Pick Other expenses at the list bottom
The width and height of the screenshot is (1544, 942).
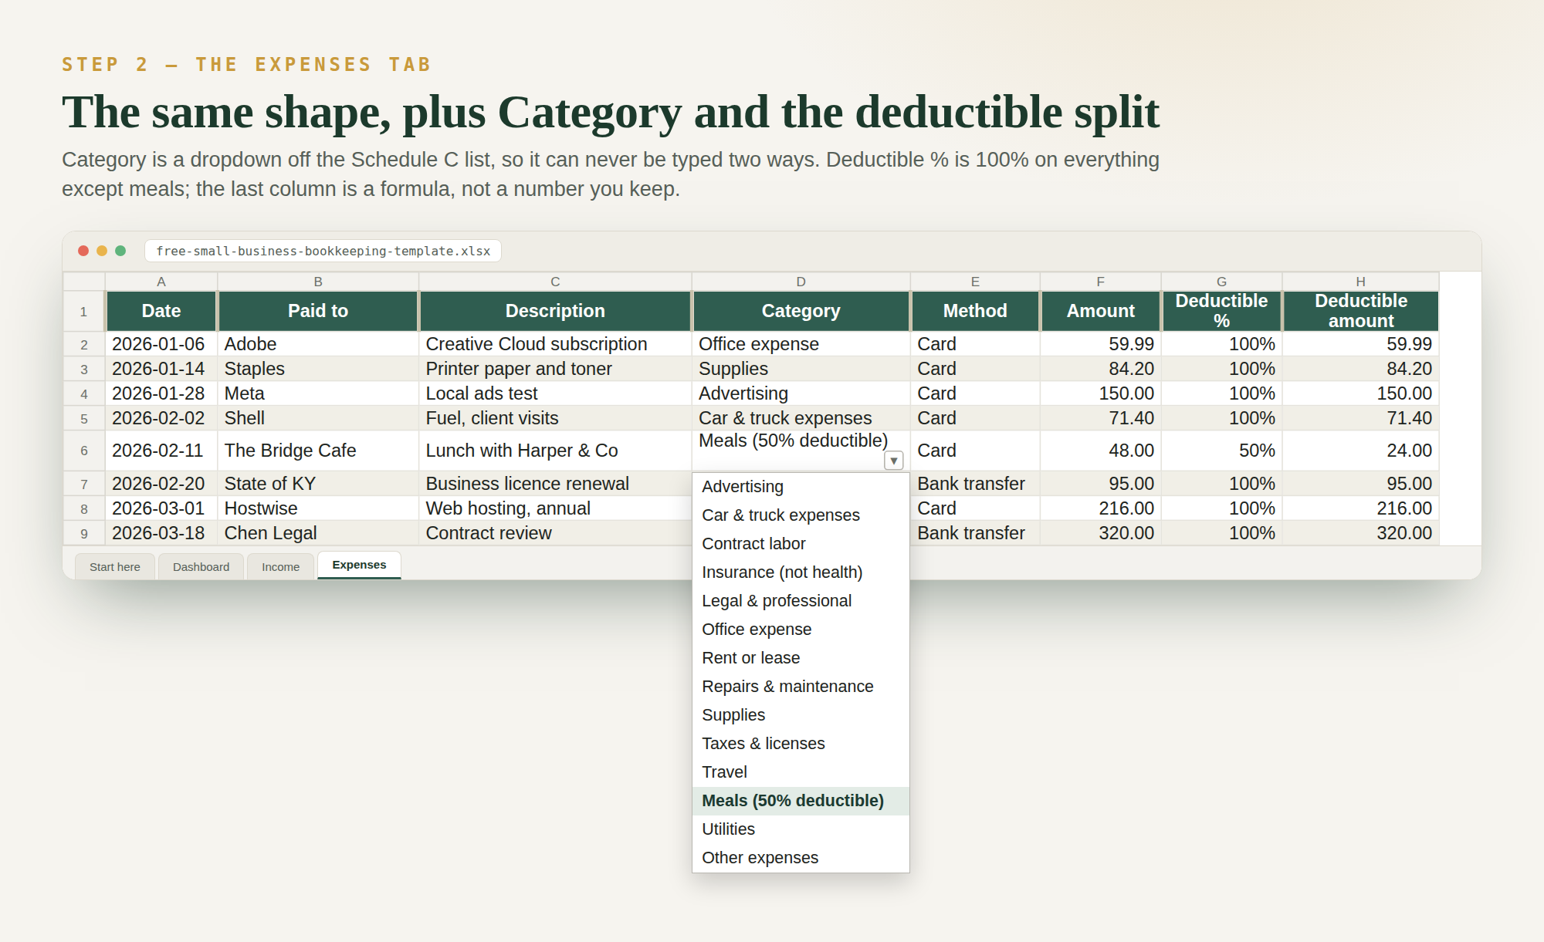click(x=801, y=858)
